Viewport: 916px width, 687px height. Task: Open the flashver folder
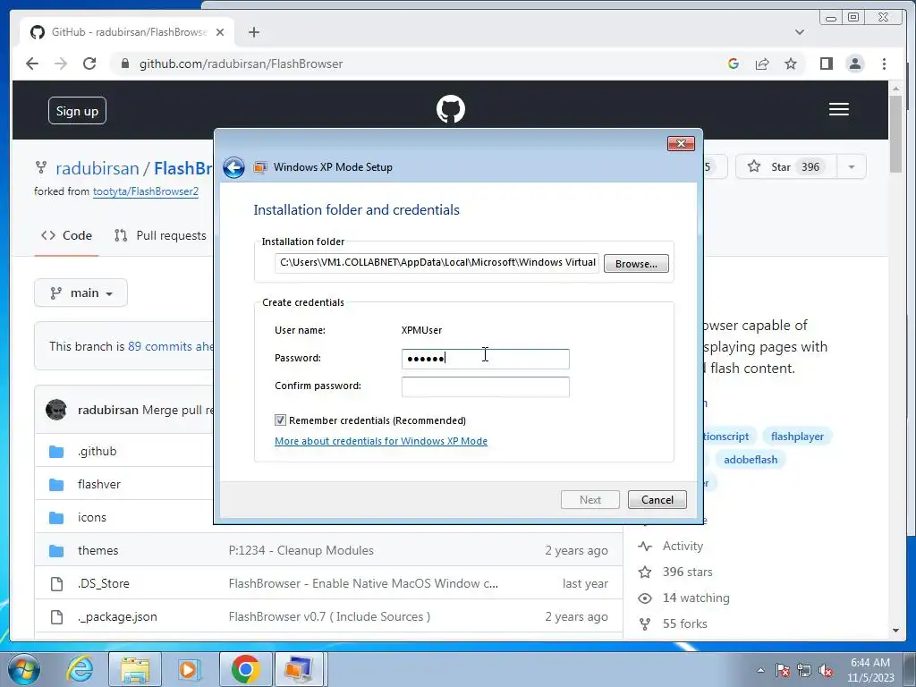coord(98,484)
